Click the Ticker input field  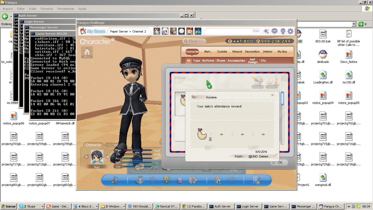[233, 31]
